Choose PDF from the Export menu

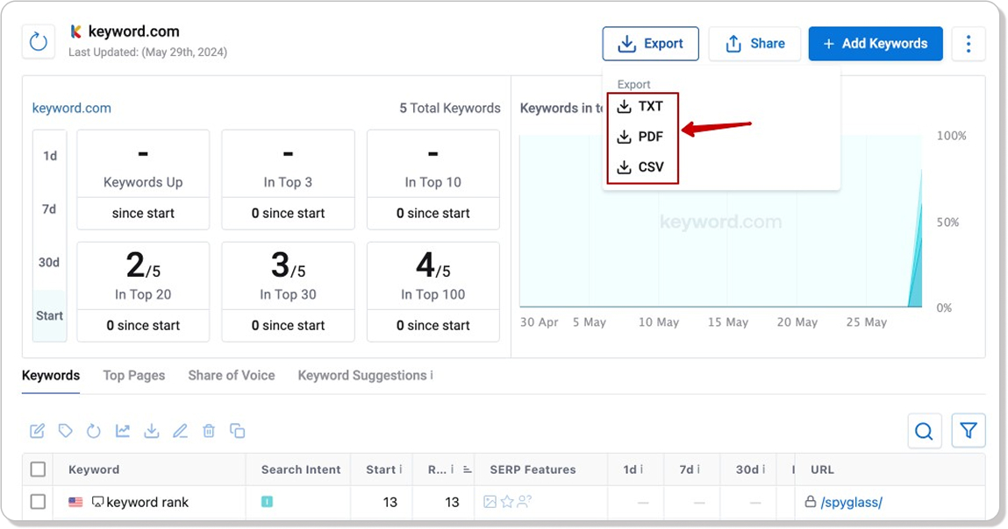tap(641, 137)
